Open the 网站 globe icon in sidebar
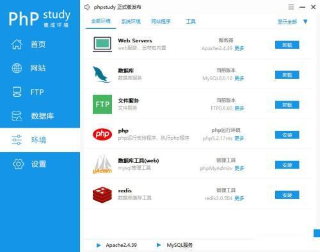Image resolution: width=320 pixels, height=252 pixels. coord(17,68)
